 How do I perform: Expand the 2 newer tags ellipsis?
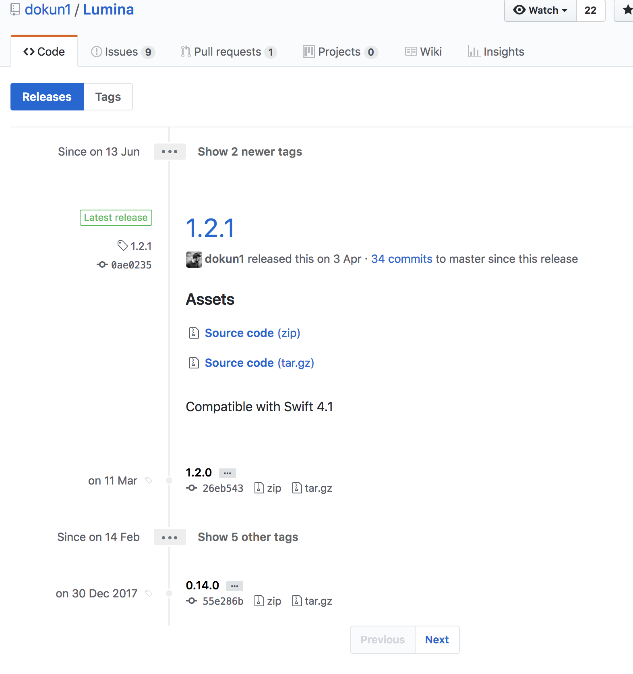click(170, 152)
